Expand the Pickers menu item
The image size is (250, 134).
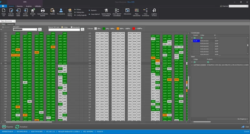[77, 9]
